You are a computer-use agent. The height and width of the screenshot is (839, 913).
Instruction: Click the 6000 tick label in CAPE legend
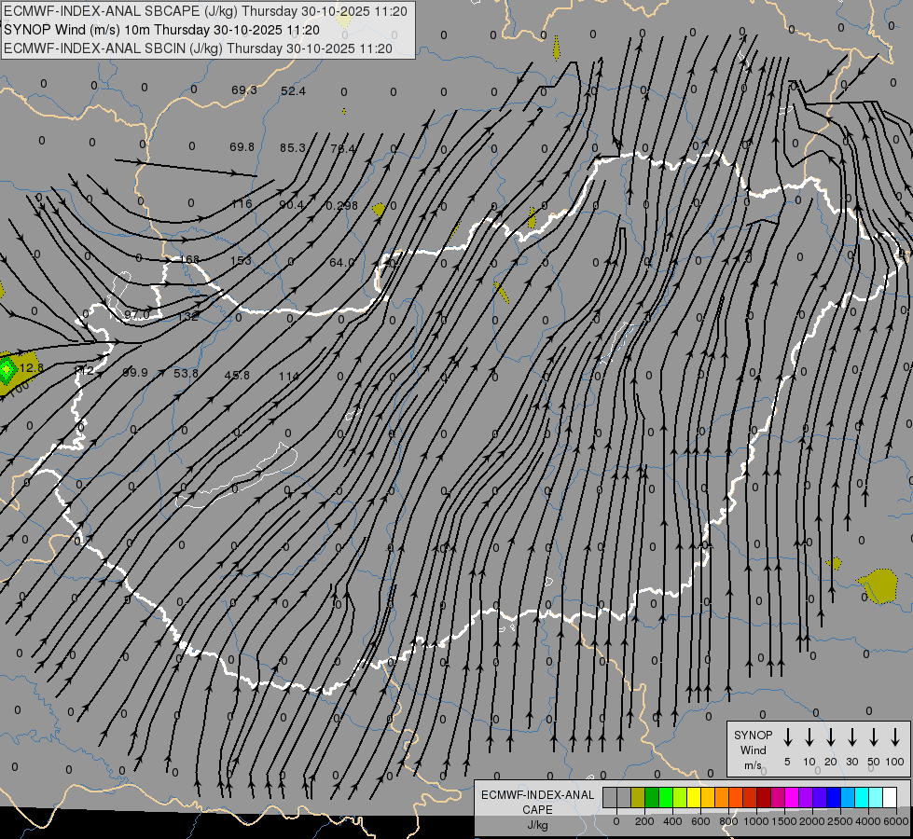896,821
